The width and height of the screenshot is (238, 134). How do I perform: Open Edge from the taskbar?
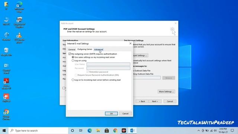[90, 131]
